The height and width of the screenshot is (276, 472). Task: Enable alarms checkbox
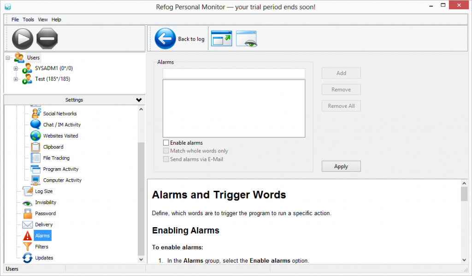point(166,143)
